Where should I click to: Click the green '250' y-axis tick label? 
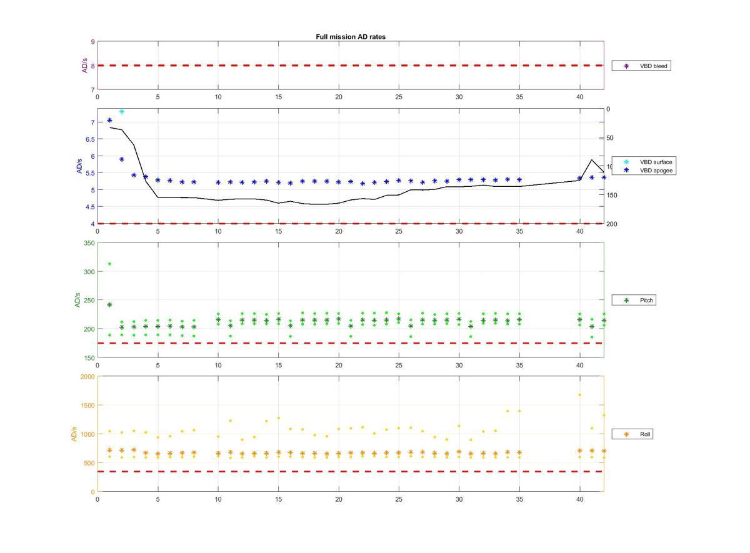pyautogui.click(x=89, y=301)
